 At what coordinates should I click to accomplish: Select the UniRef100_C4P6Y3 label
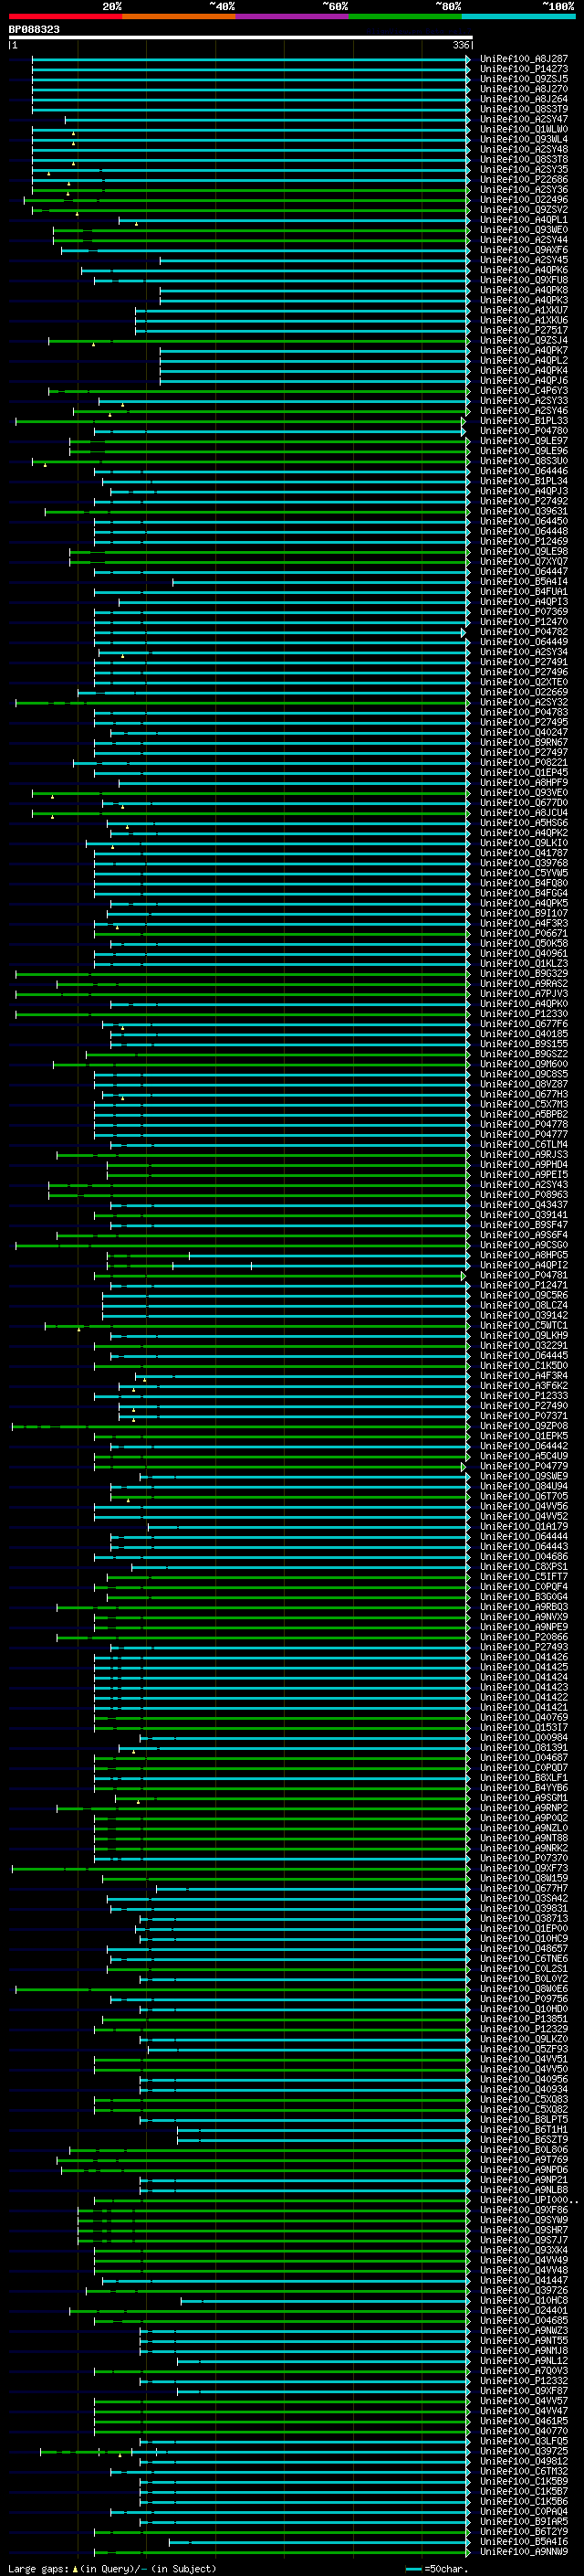point(524,391)
